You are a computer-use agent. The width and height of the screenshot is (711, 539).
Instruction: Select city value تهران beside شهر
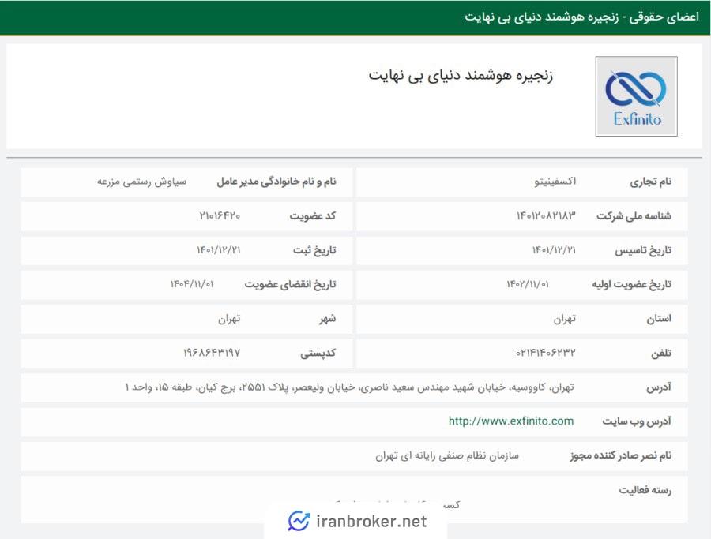pyautogui.click(x=229, y=319)
